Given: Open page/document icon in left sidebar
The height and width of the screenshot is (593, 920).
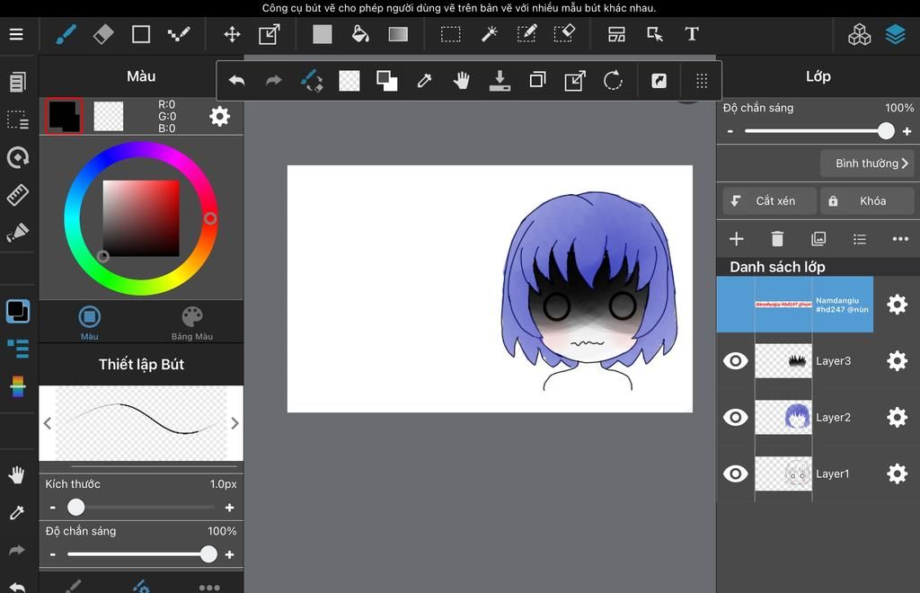Looking at the screenshot, I should pos(18,82).
